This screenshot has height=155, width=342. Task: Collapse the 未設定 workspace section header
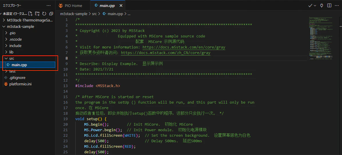tap(15, 13)
